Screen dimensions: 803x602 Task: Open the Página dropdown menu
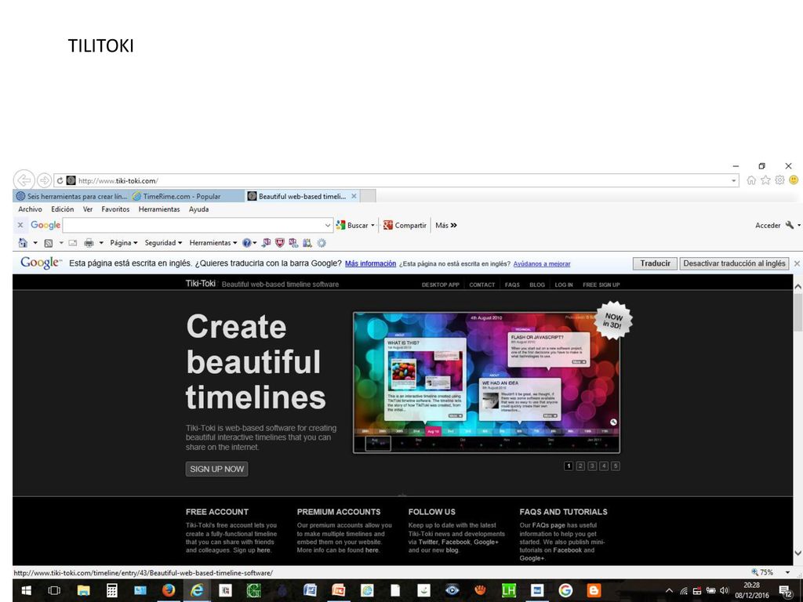123,243
